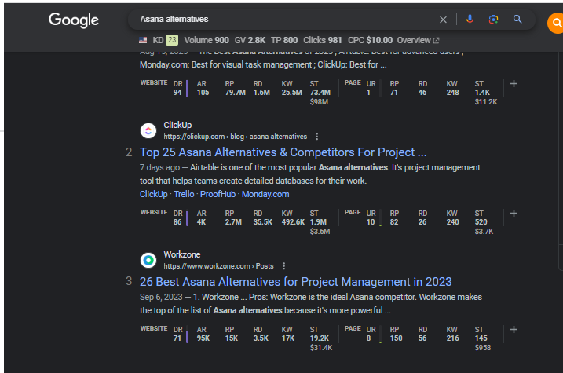Click the orange search extension icon
The image size is (563, 373).
tap(555, 23)
